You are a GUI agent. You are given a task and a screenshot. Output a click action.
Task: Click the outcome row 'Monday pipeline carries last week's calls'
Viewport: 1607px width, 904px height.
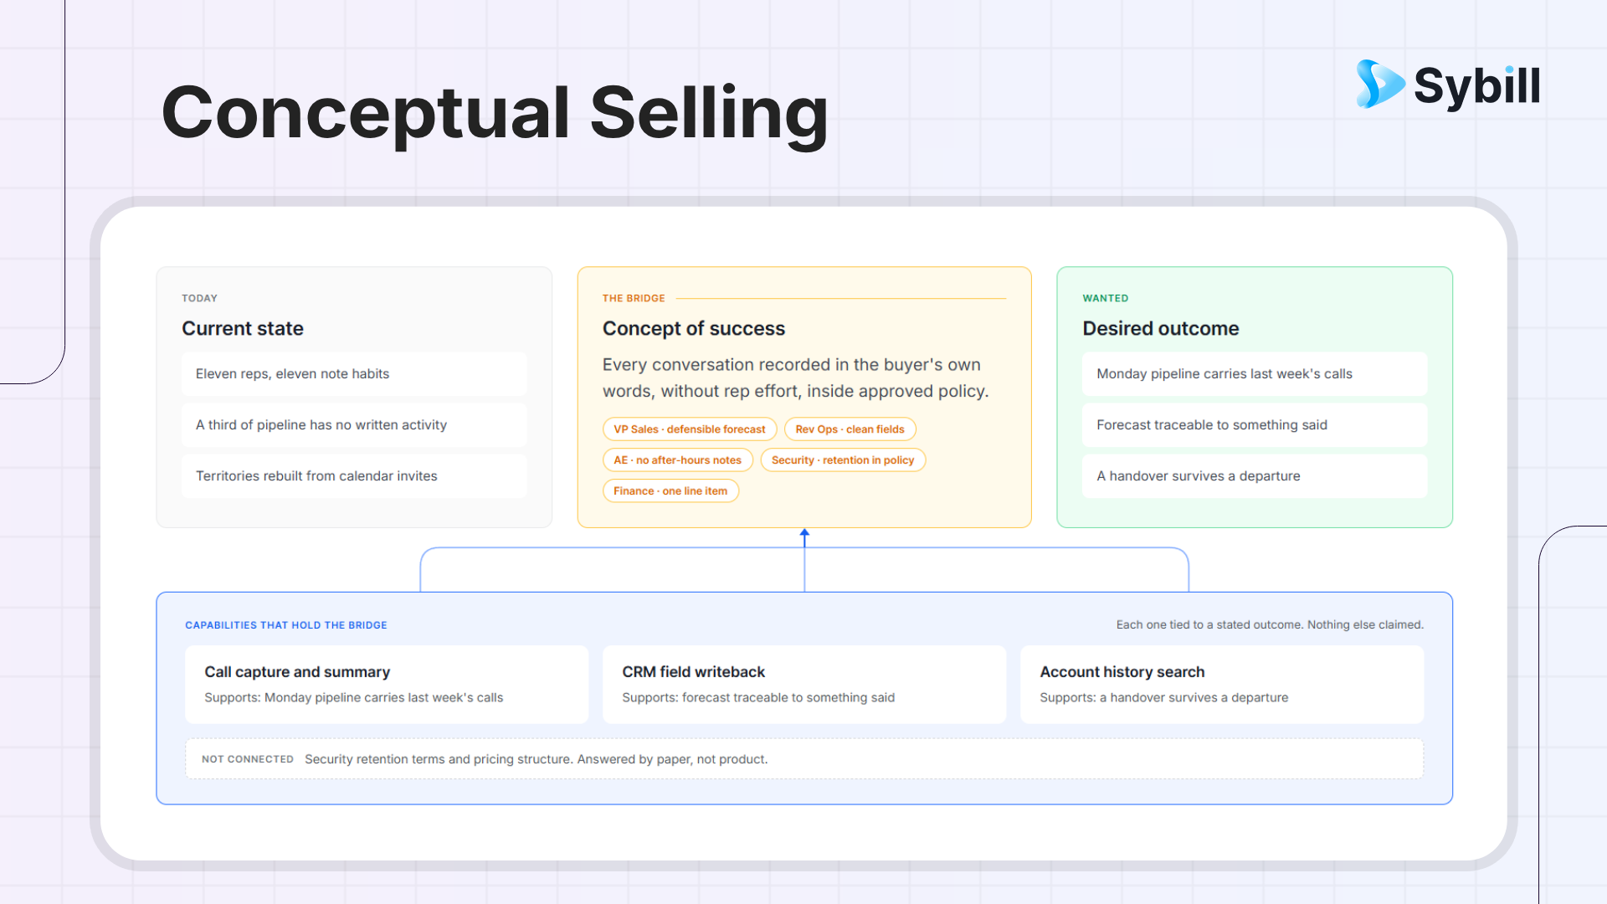point(1255,374)
